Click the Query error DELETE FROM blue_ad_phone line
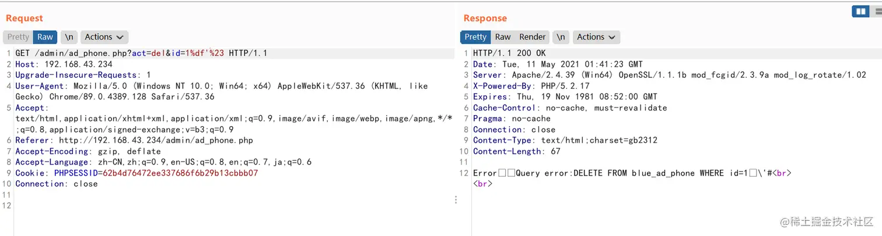This screenshot has width=882, height=236. 632,173
